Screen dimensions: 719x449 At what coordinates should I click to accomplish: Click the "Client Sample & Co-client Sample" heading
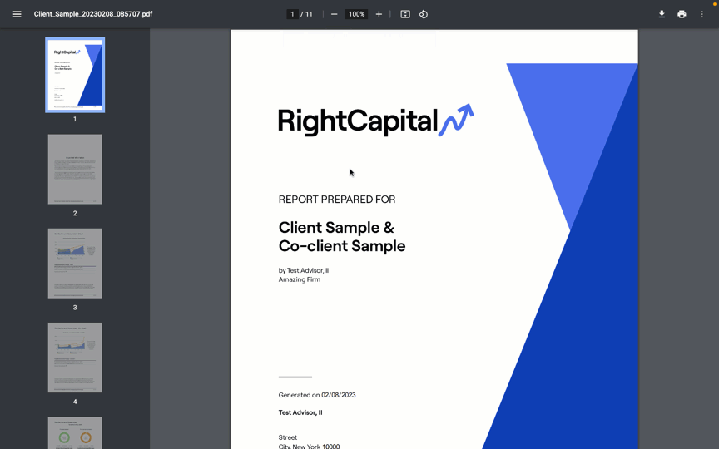(x=341, y=237)
